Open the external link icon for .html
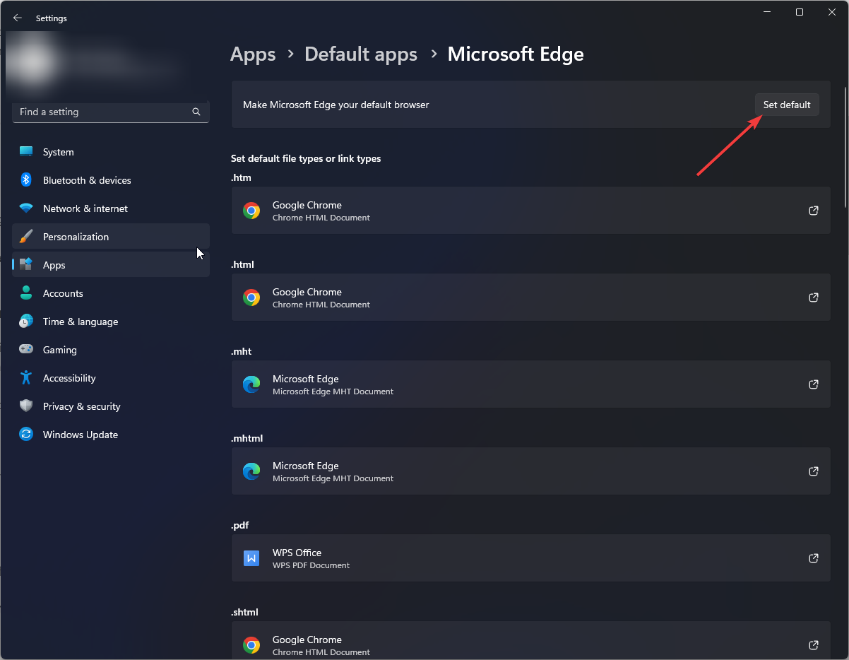Screen dimensions: 849x660 (x=814, y=297)
